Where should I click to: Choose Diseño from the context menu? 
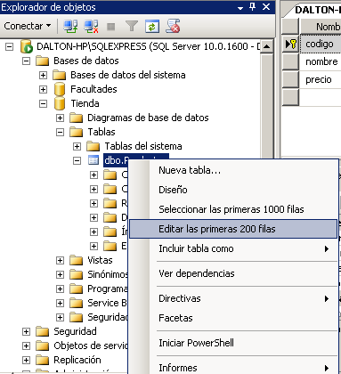233,190
